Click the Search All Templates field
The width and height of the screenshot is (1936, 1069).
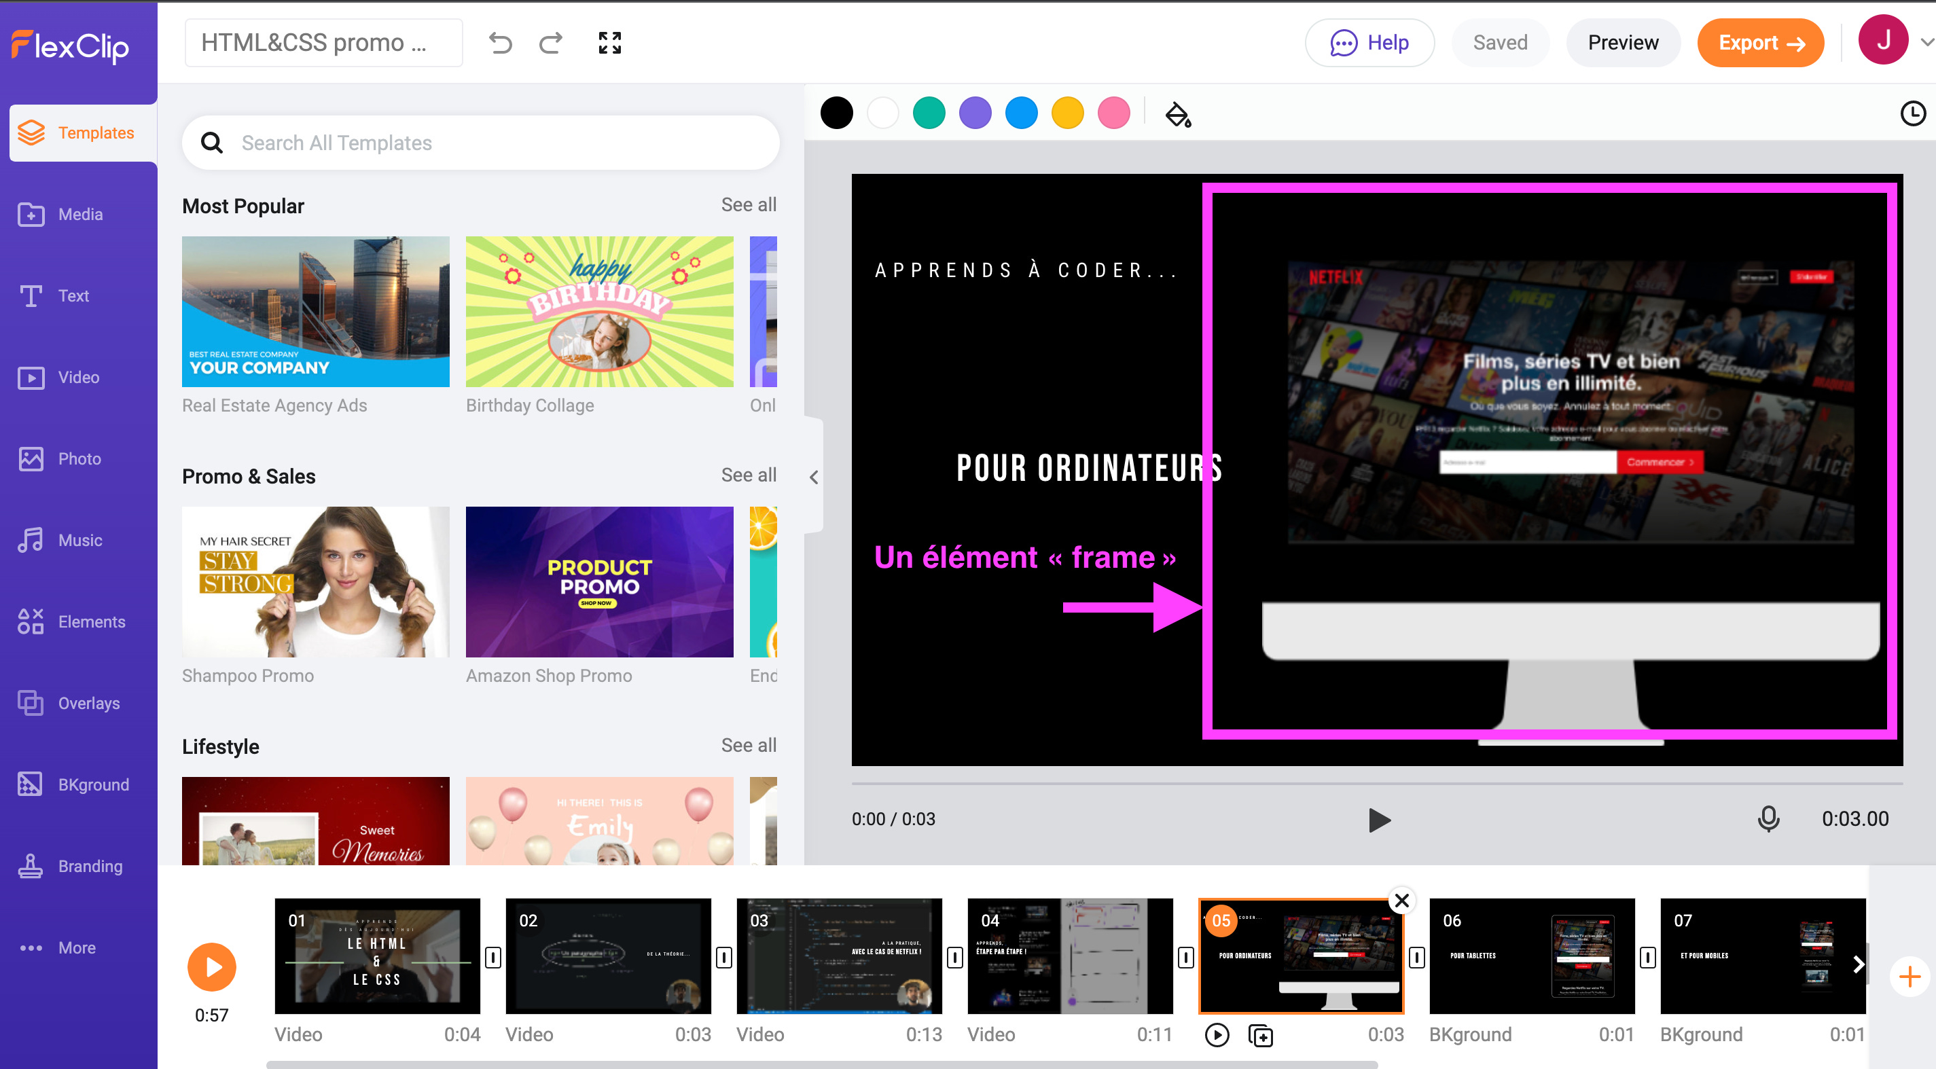coord(480,143)
